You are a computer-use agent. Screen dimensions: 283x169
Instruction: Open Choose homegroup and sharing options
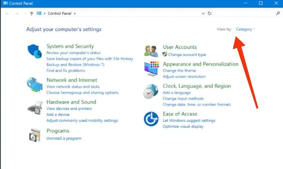point(82,93)
